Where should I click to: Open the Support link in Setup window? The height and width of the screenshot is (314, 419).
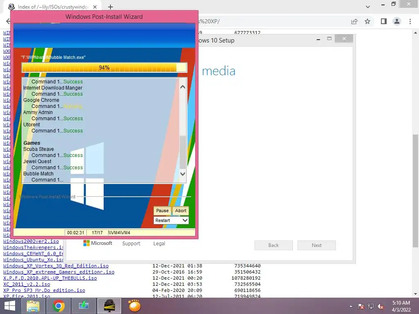[x=131, y=244]
